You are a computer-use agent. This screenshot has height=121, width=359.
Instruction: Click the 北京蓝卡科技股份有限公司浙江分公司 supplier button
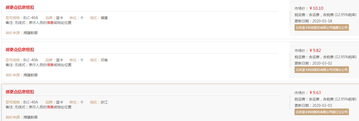tap(322, 112)
